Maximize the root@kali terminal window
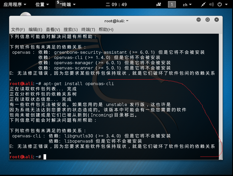This screenshot has height=176, width=233. pos(207,20)
